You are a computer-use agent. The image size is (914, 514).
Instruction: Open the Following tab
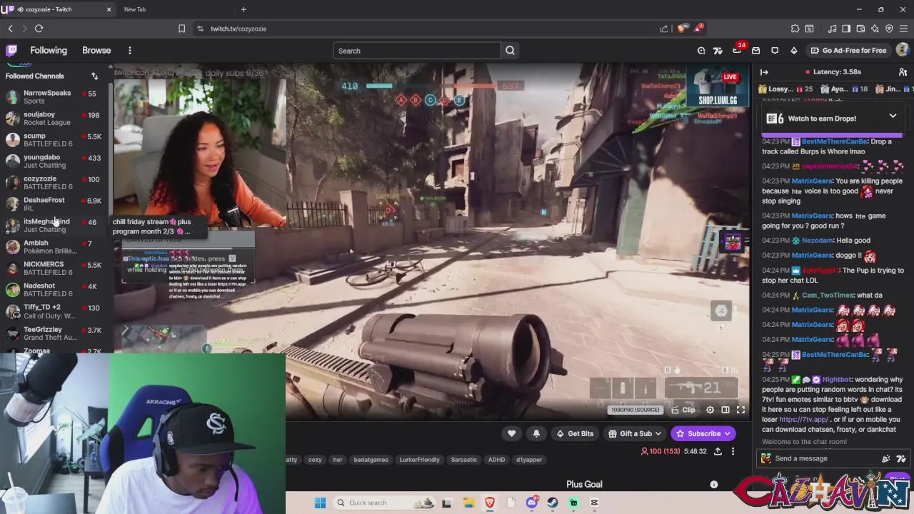click(x=49, y=51)
